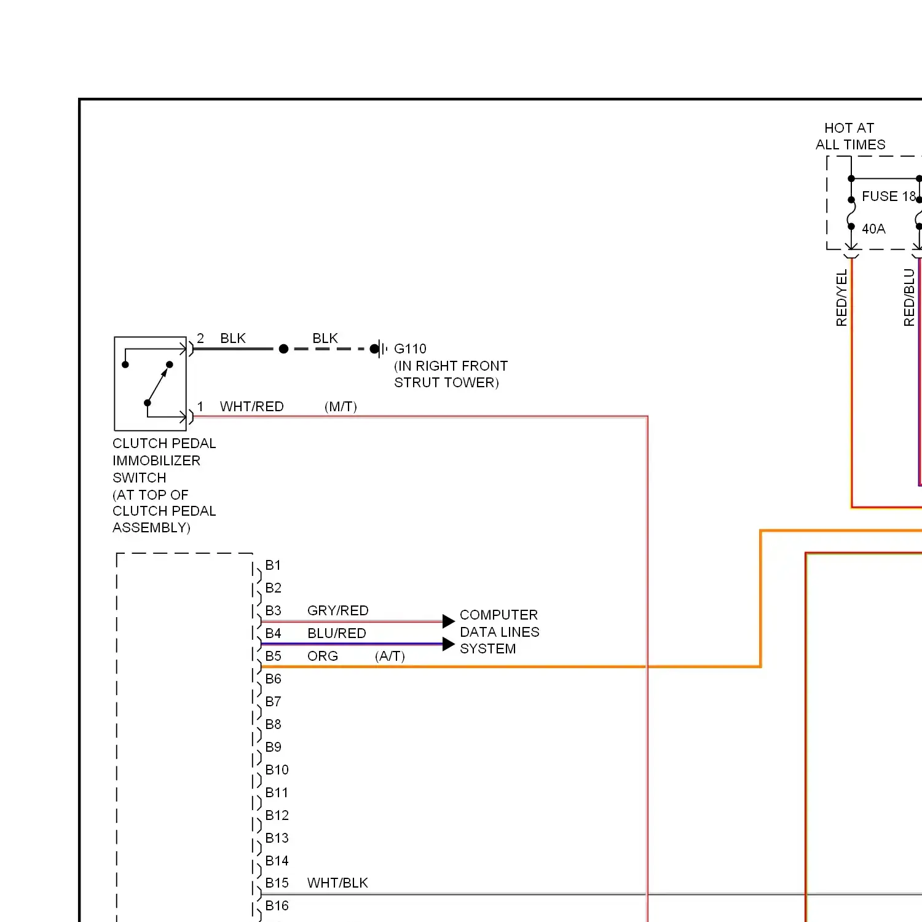Click the BLK label on dashed wire

tap(325, 338)
